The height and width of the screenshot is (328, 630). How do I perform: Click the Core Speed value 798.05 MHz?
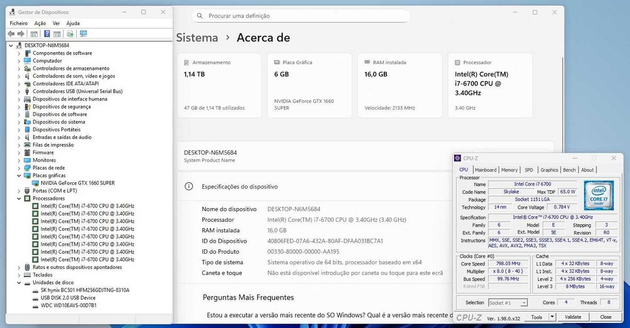click(x=508, y=264)
